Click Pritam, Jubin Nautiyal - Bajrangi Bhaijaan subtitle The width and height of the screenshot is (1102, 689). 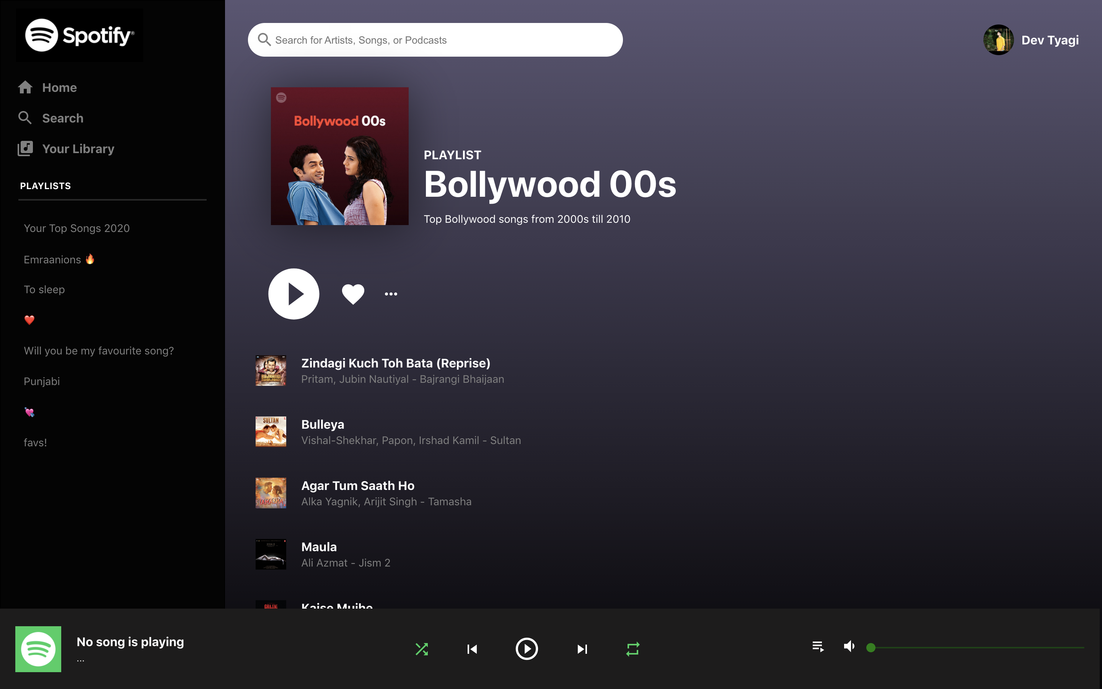(x=403, y=379)
